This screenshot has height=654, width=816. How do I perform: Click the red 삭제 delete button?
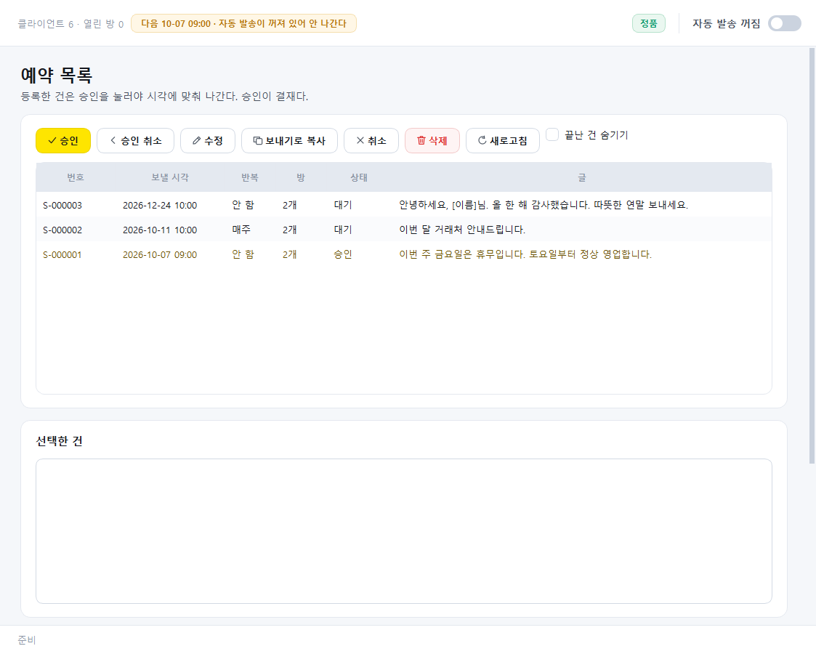432,140
